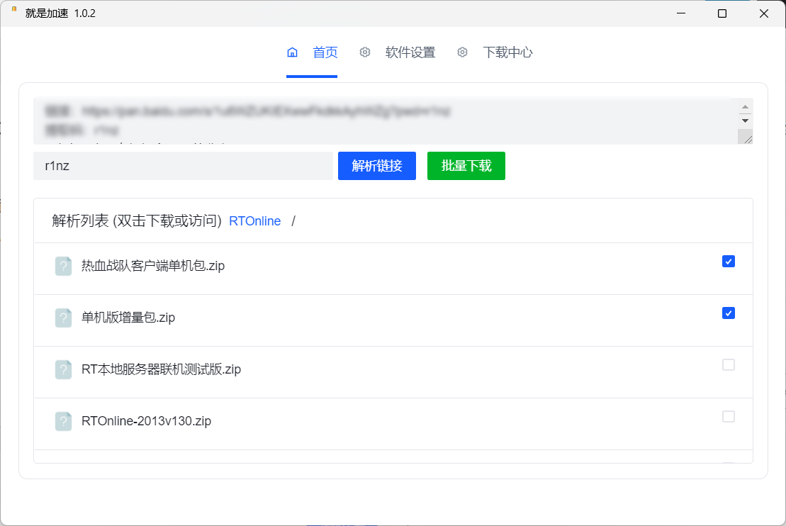786x526 pixels.
Task: Uncheck 单机版增量包.zip
Action: [728, 313]
